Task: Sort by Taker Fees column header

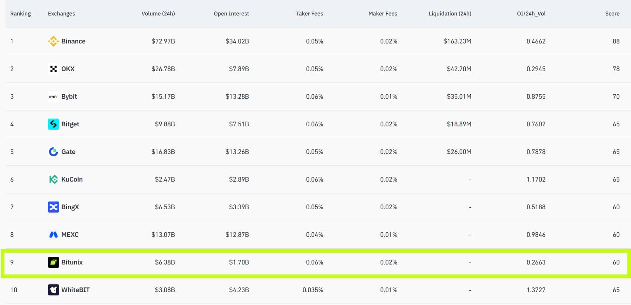Action: tap(309, 14)
